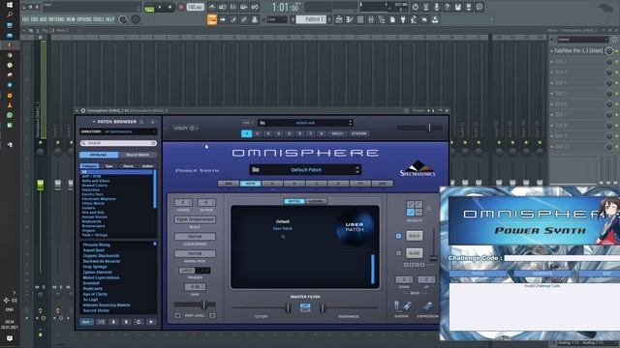Open the Default Patch name dropdown
This screenshot has height=348, width=620.
(x=305, y=170)
